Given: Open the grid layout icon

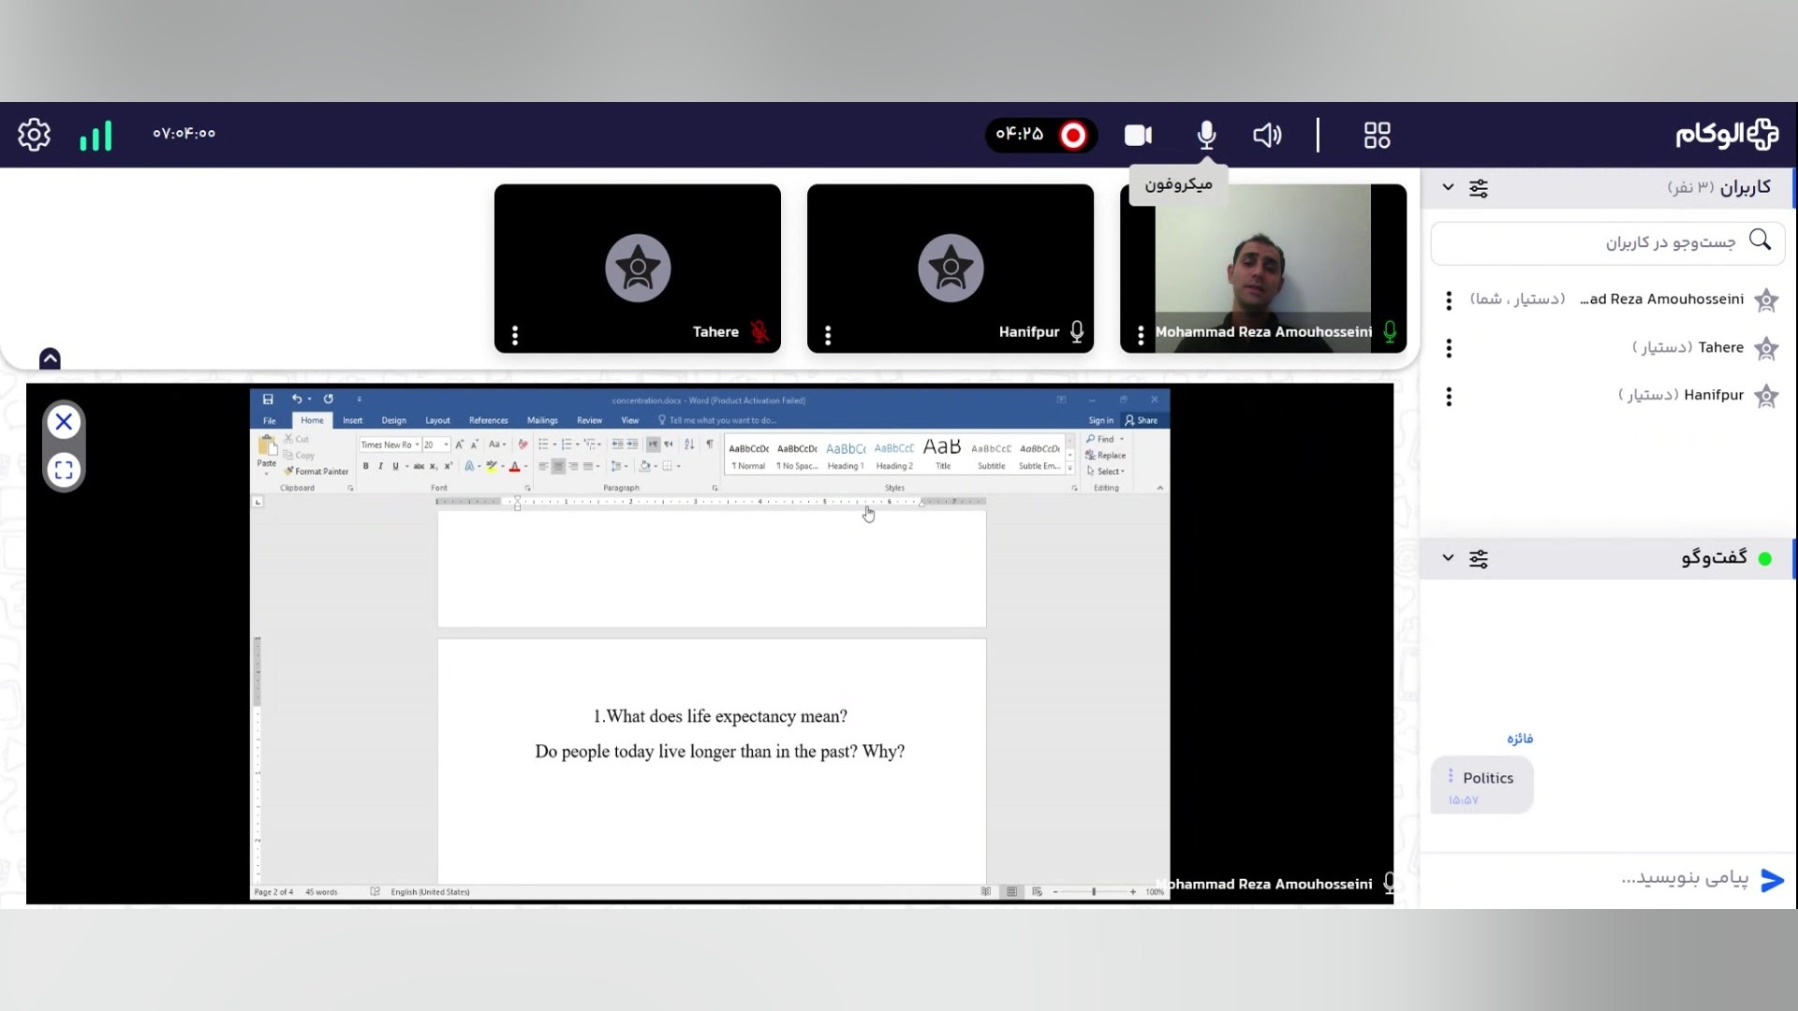Looking at the screenshot, I should [1377, 135].
